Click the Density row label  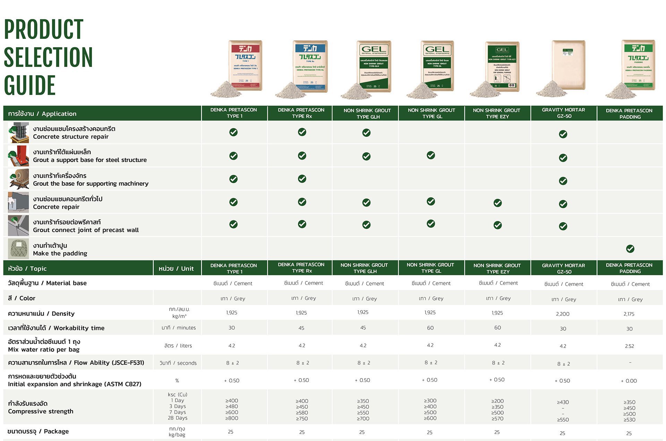click(x=41, y=314)
